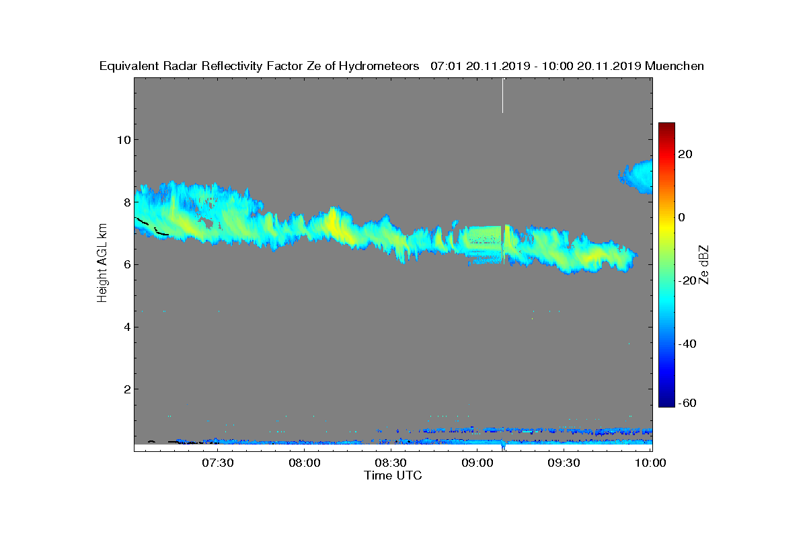807x538 pixels.
Task: Click the colorbar value -60
Action: tap(686, 403)
